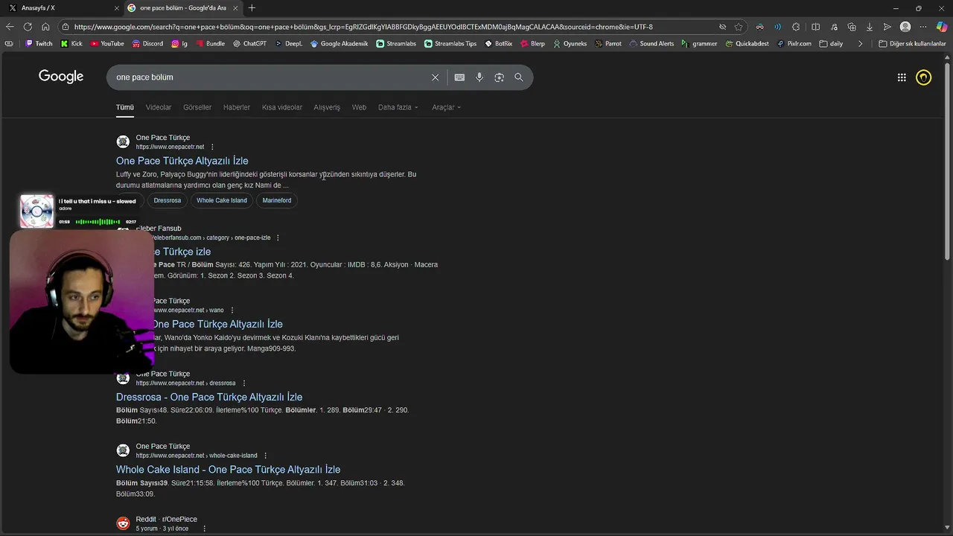This screenshot has height=536, width=953.
Task: Expand the Araçlar dropdown
Action: [x=446, y=107]
